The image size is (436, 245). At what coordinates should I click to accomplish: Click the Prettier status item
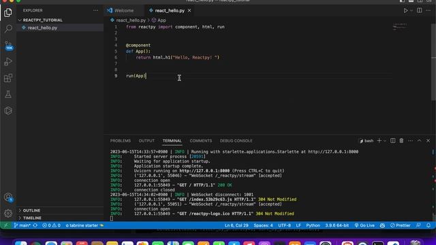point(401,225)
